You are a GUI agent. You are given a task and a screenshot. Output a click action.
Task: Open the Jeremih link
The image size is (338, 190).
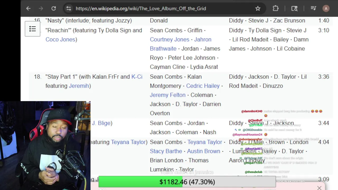[x=79, y=86]
